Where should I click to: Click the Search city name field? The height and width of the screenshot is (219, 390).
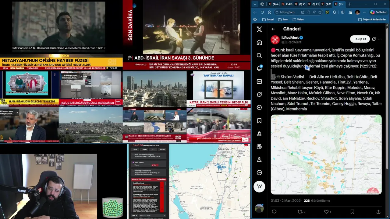(152, 215)
